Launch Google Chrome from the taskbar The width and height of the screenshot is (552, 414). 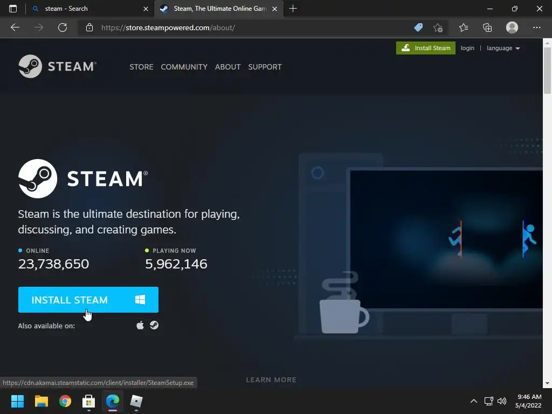(x=65, y=401)
